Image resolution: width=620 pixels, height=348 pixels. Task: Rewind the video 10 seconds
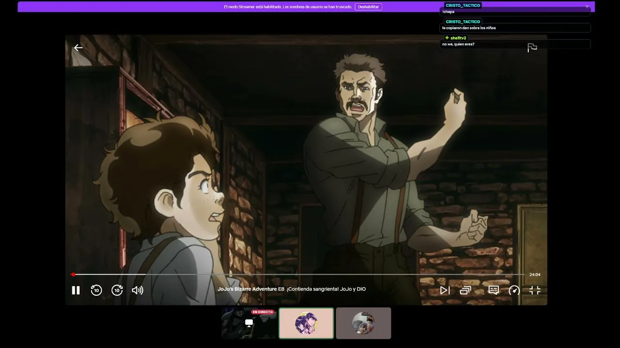point(96,290)
